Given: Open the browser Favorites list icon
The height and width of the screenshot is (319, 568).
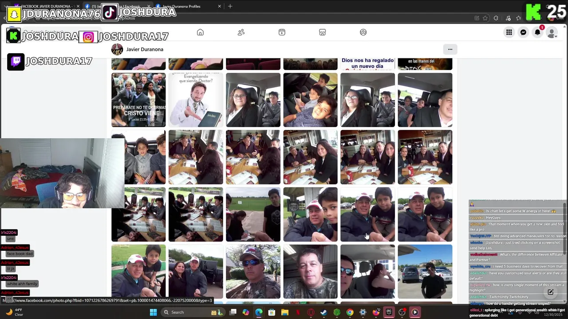Looking at the screenshot, I should point(518,18).
